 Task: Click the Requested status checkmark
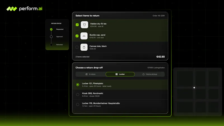51,29
